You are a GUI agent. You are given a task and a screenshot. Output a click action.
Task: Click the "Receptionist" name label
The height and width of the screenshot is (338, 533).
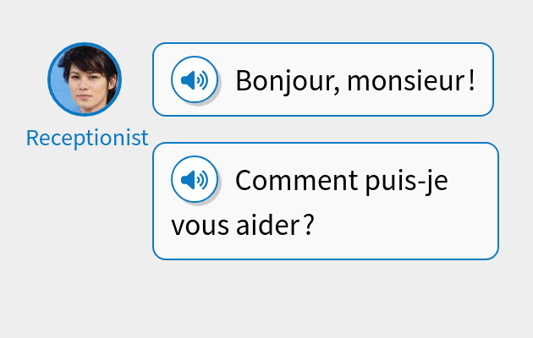[x=87, y=138]
